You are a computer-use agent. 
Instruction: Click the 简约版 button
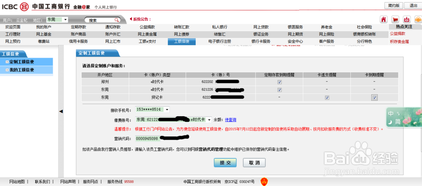tap(394, 5)
